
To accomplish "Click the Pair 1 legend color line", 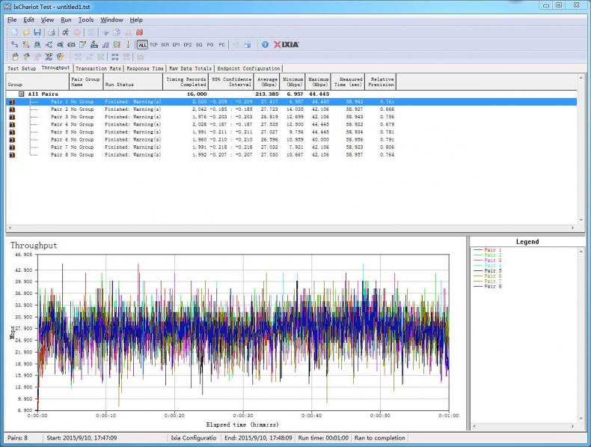I will tap(478, 250).
